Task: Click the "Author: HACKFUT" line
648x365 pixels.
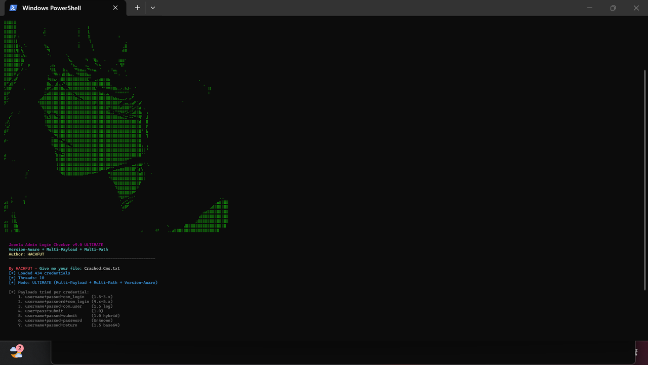Action: [26, 254]
